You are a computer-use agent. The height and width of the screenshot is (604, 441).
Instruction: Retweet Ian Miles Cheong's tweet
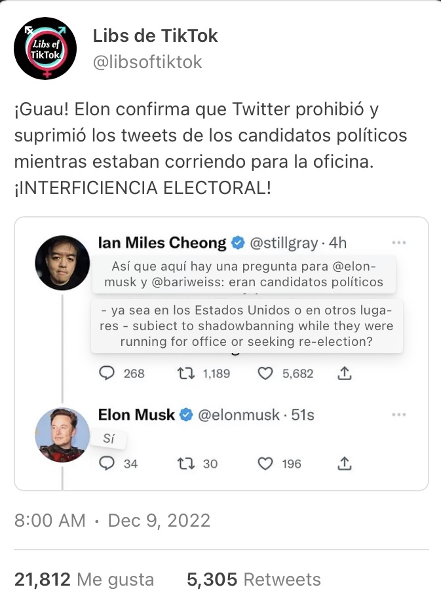point(187,373)
